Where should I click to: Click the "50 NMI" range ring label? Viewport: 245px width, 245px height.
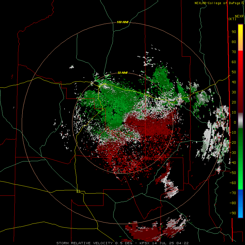(122, 73)
